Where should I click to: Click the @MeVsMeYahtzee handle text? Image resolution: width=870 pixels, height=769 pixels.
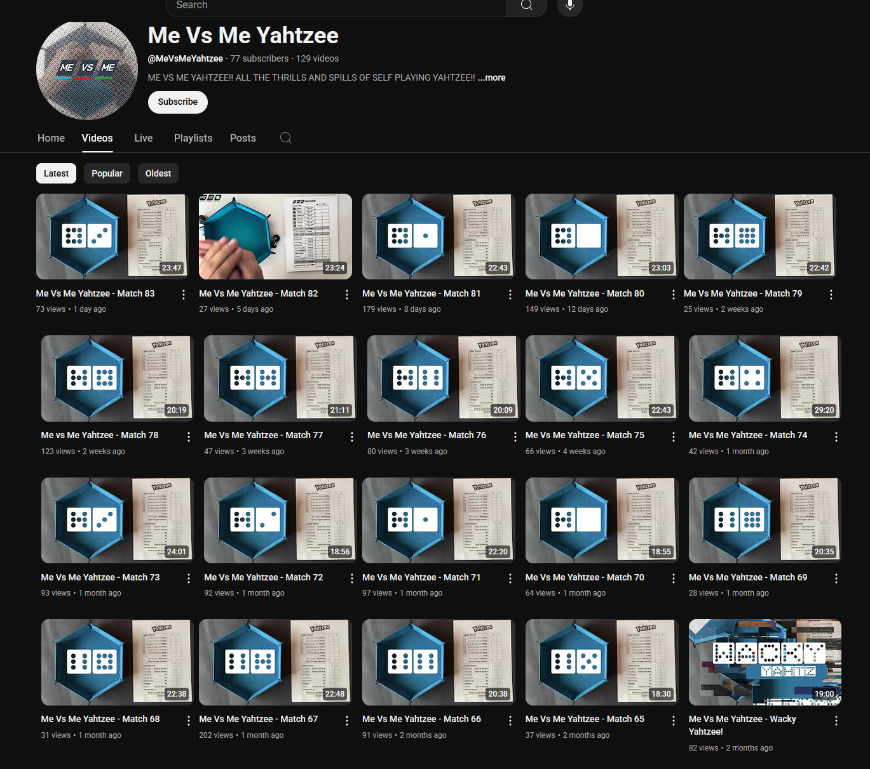(x=186, y=58)
